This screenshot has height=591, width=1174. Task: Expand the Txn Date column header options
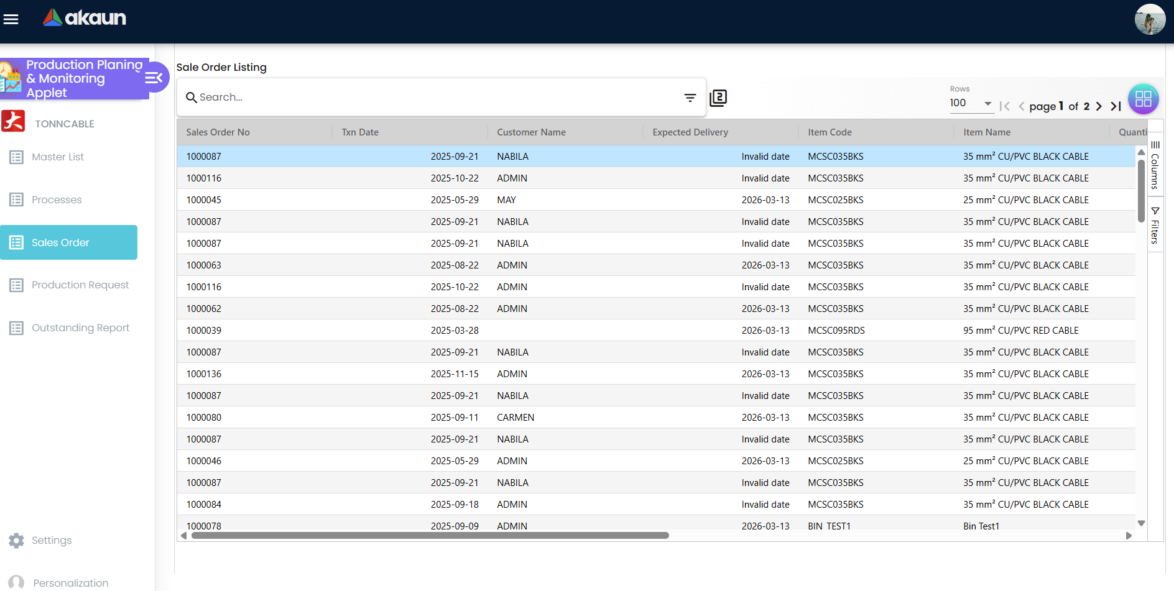[360, 132]
